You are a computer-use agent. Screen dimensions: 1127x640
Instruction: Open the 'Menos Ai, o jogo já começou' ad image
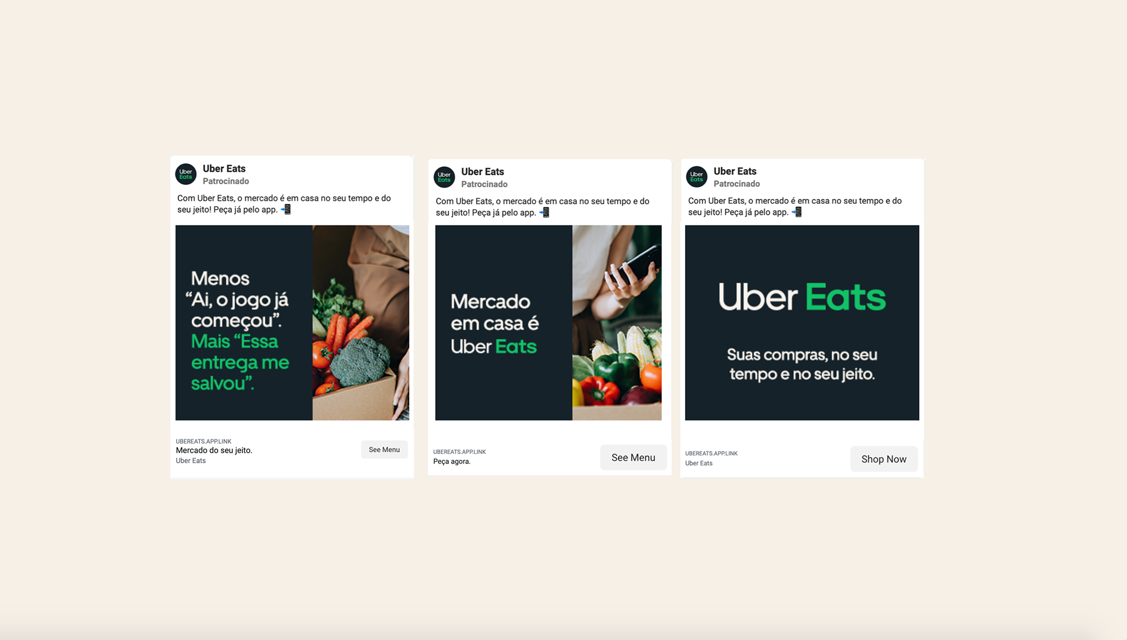click(x=292, y=323)
